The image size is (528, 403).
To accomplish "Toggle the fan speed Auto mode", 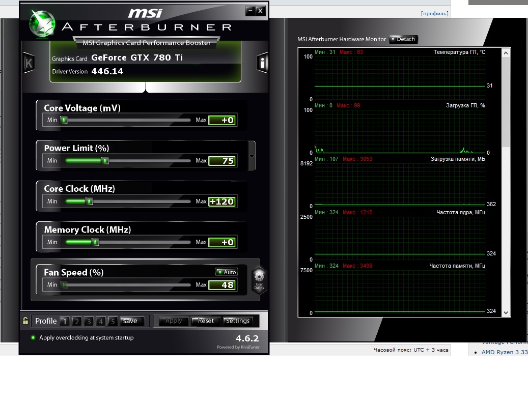I will (x=227, y=272).
